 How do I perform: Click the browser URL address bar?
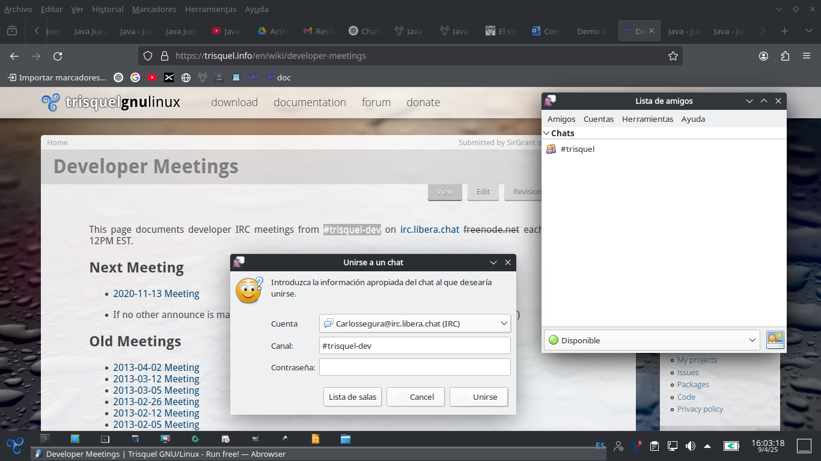(410, 56)
